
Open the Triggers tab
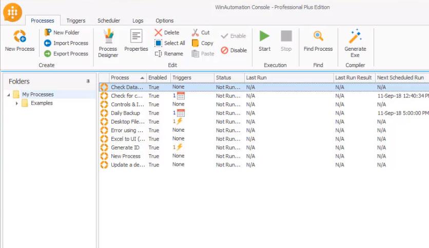[x=76, y=20]
